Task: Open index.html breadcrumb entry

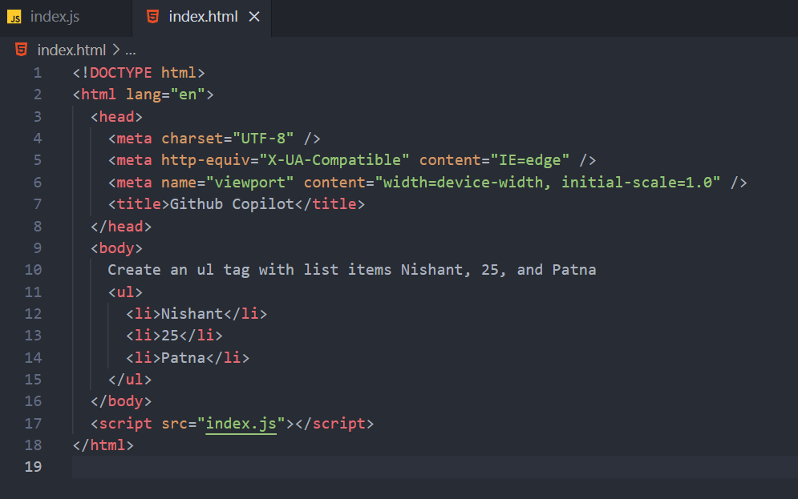Action: (x=71, y=50)
